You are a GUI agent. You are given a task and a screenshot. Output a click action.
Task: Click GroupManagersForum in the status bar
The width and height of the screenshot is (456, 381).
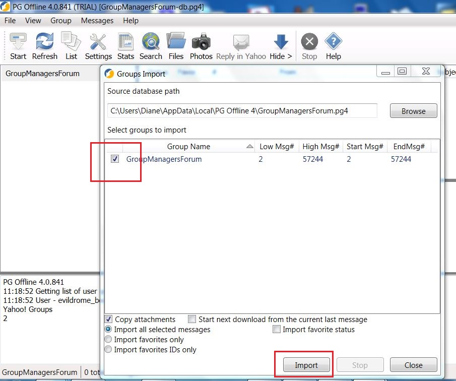39,372
